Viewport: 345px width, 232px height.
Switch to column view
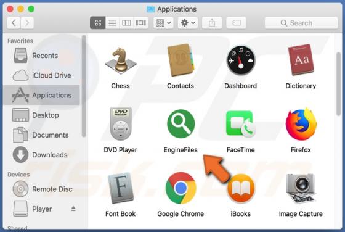coord(126,23)
